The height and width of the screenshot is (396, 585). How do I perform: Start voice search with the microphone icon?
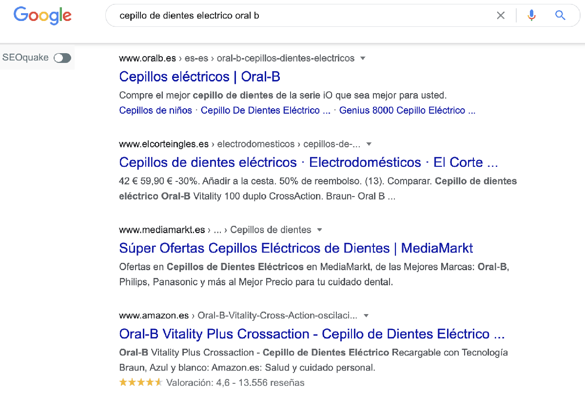531,15
